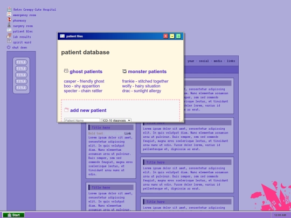Click the bottom TITLE pill in sidebar
Viewport: 291px width, 218px height.
tap(21, 88)
